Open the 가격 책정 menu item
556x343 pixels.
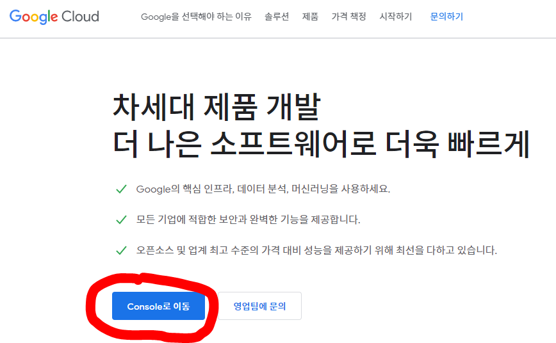[x=349, y=17]
